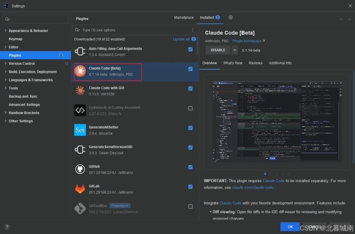355x234 pixels.
Task: Click the help question mark button
Action: click(7, 227)
